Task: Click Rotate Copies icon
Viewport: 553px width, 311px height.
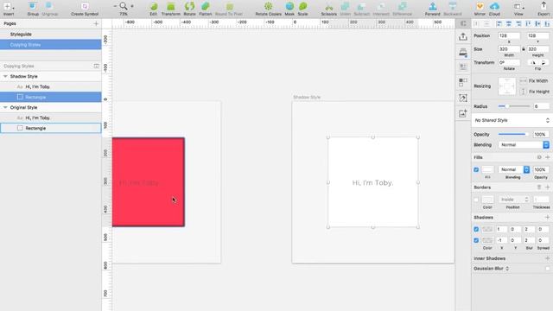Action: click(269, 9)
